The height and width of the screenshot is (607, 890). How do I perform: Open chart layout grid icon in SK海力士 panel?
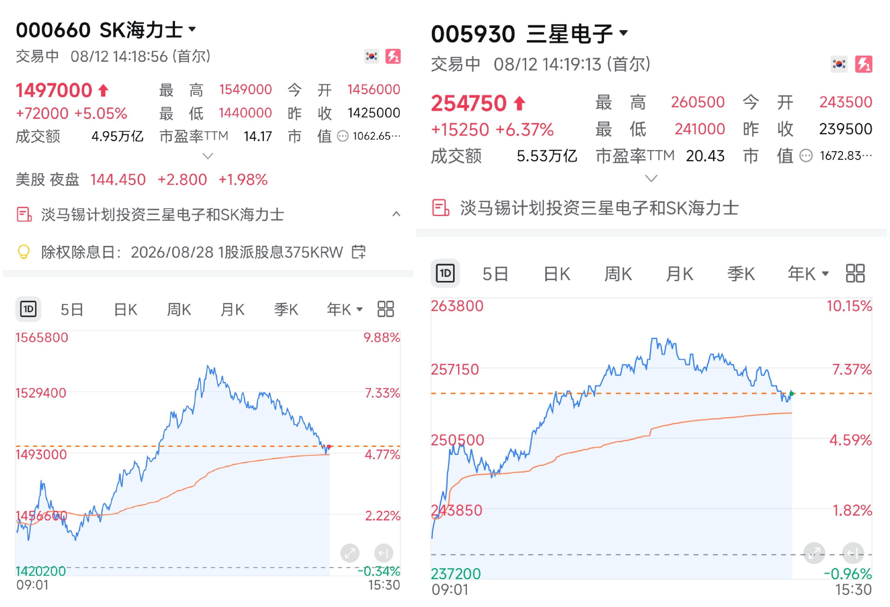386,309
